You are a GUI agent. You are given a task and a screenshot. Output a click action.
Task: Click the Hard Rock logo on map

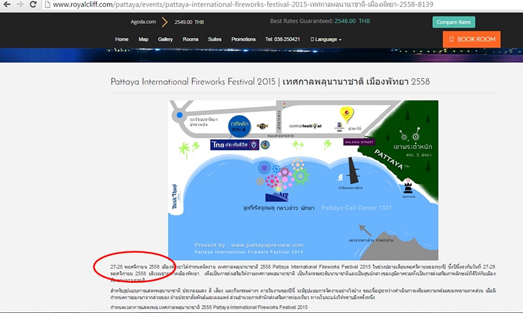tap(262, 126)
